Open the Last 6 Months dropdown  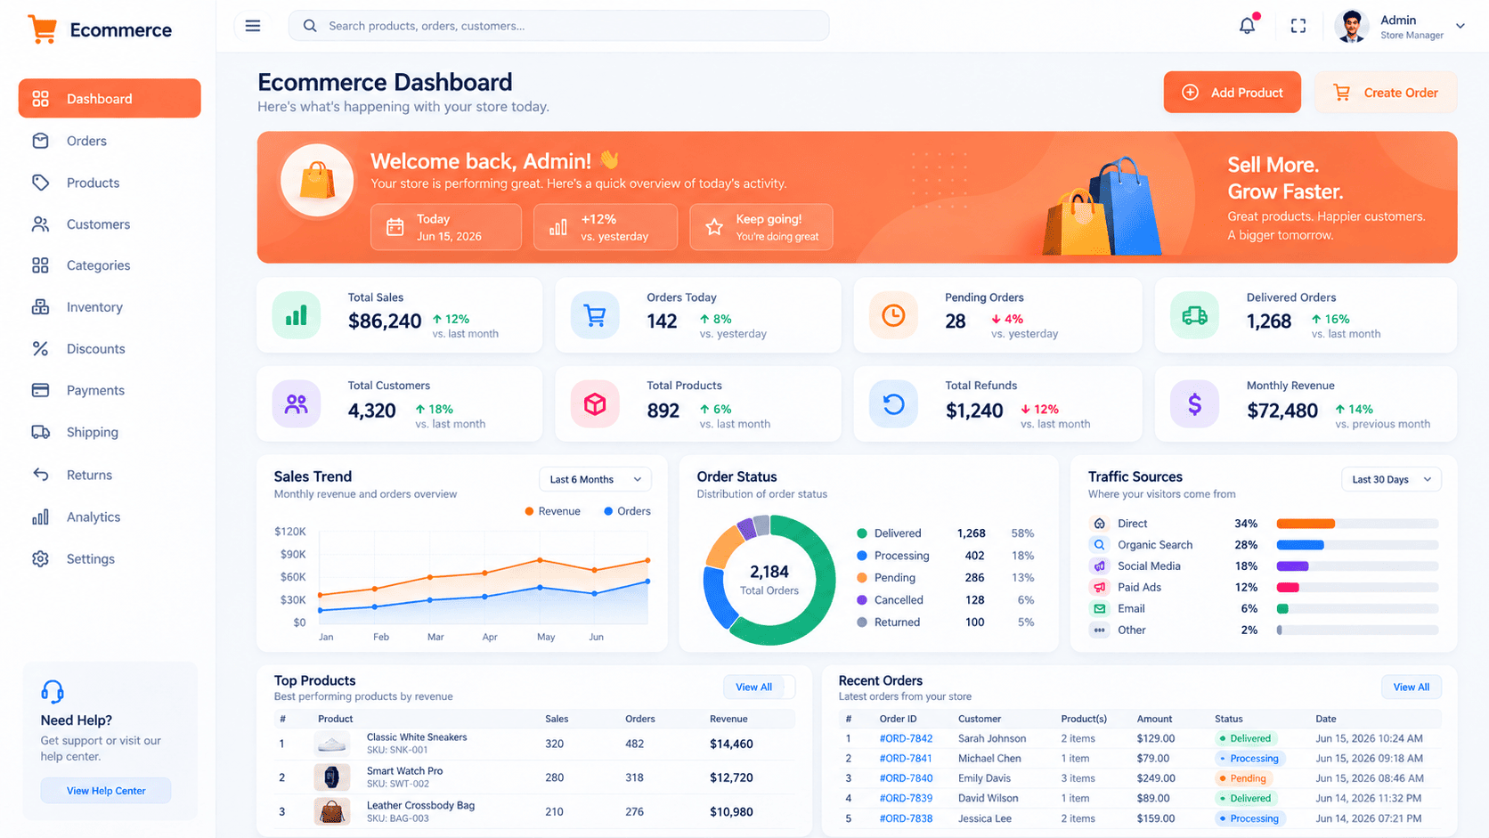tap(595, 479)
